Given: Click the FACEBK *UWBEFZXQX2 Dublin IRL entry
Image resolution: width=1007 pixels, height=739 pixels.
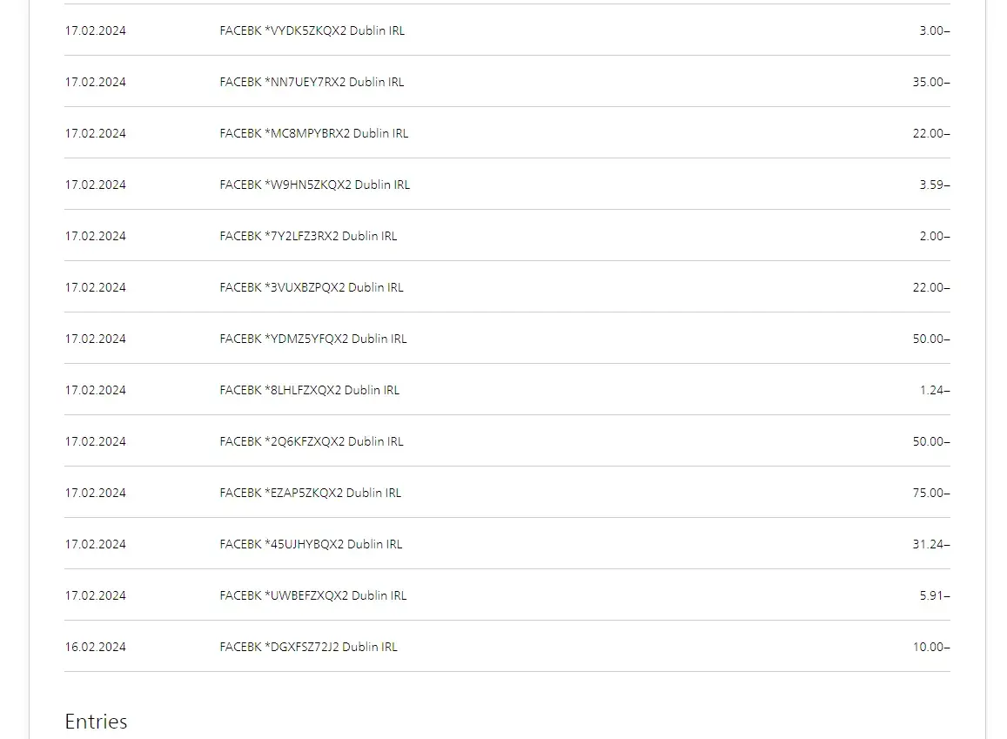Looking at the screenshot, I should click(312, 595).
